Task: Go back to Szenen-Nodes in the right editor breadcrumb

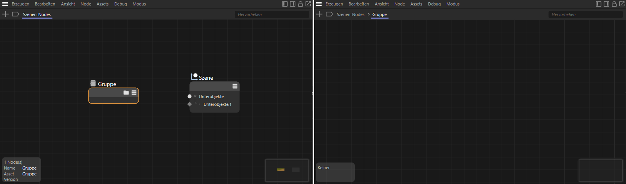Action: [x=351, y=14]
